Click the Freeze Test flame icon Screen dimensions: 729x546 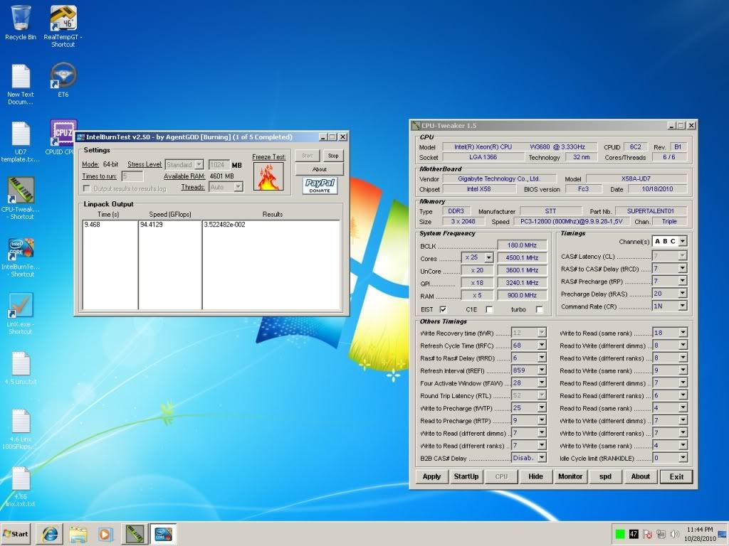coord(268,176)
